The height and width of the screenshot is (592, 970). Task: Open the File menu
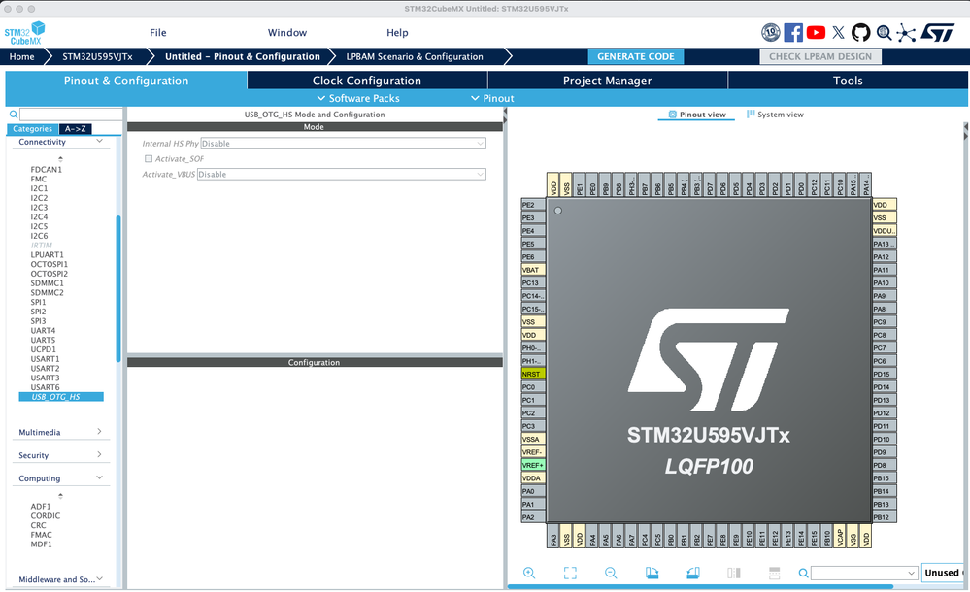coord(157,33)
